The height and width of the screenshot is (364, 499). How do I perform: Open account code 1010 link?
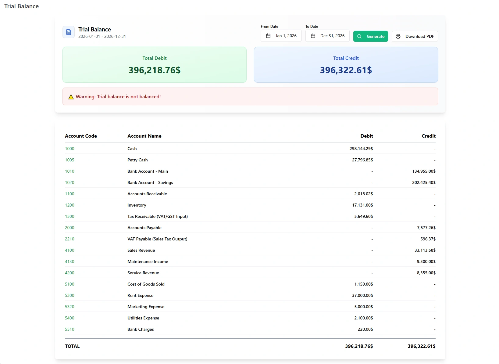[70, 171]
